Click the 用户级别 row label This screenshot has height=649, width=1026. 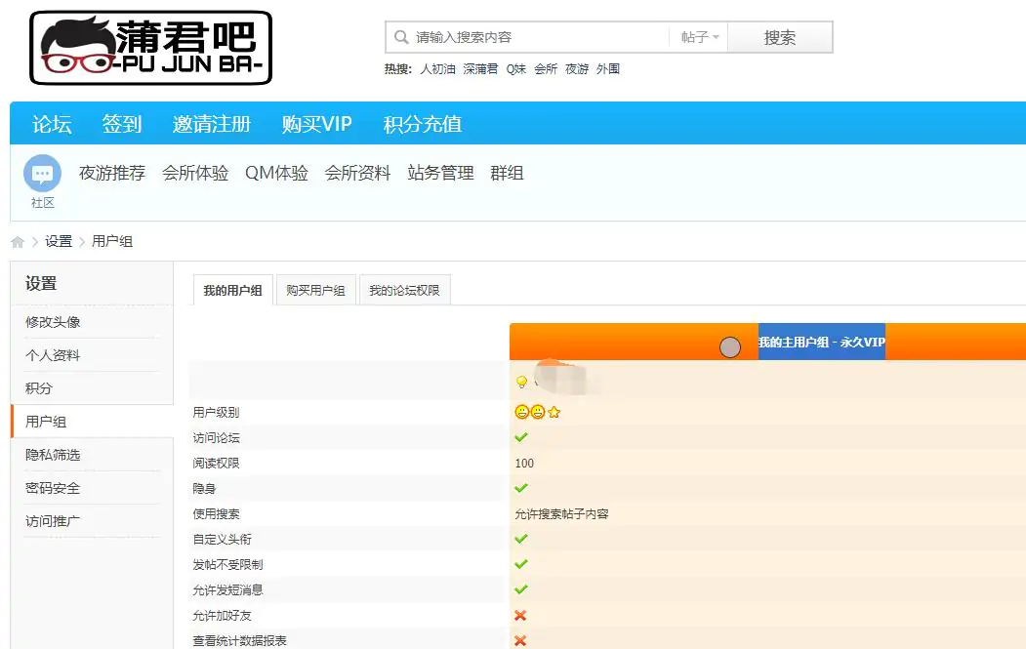[x=216, y=412]
